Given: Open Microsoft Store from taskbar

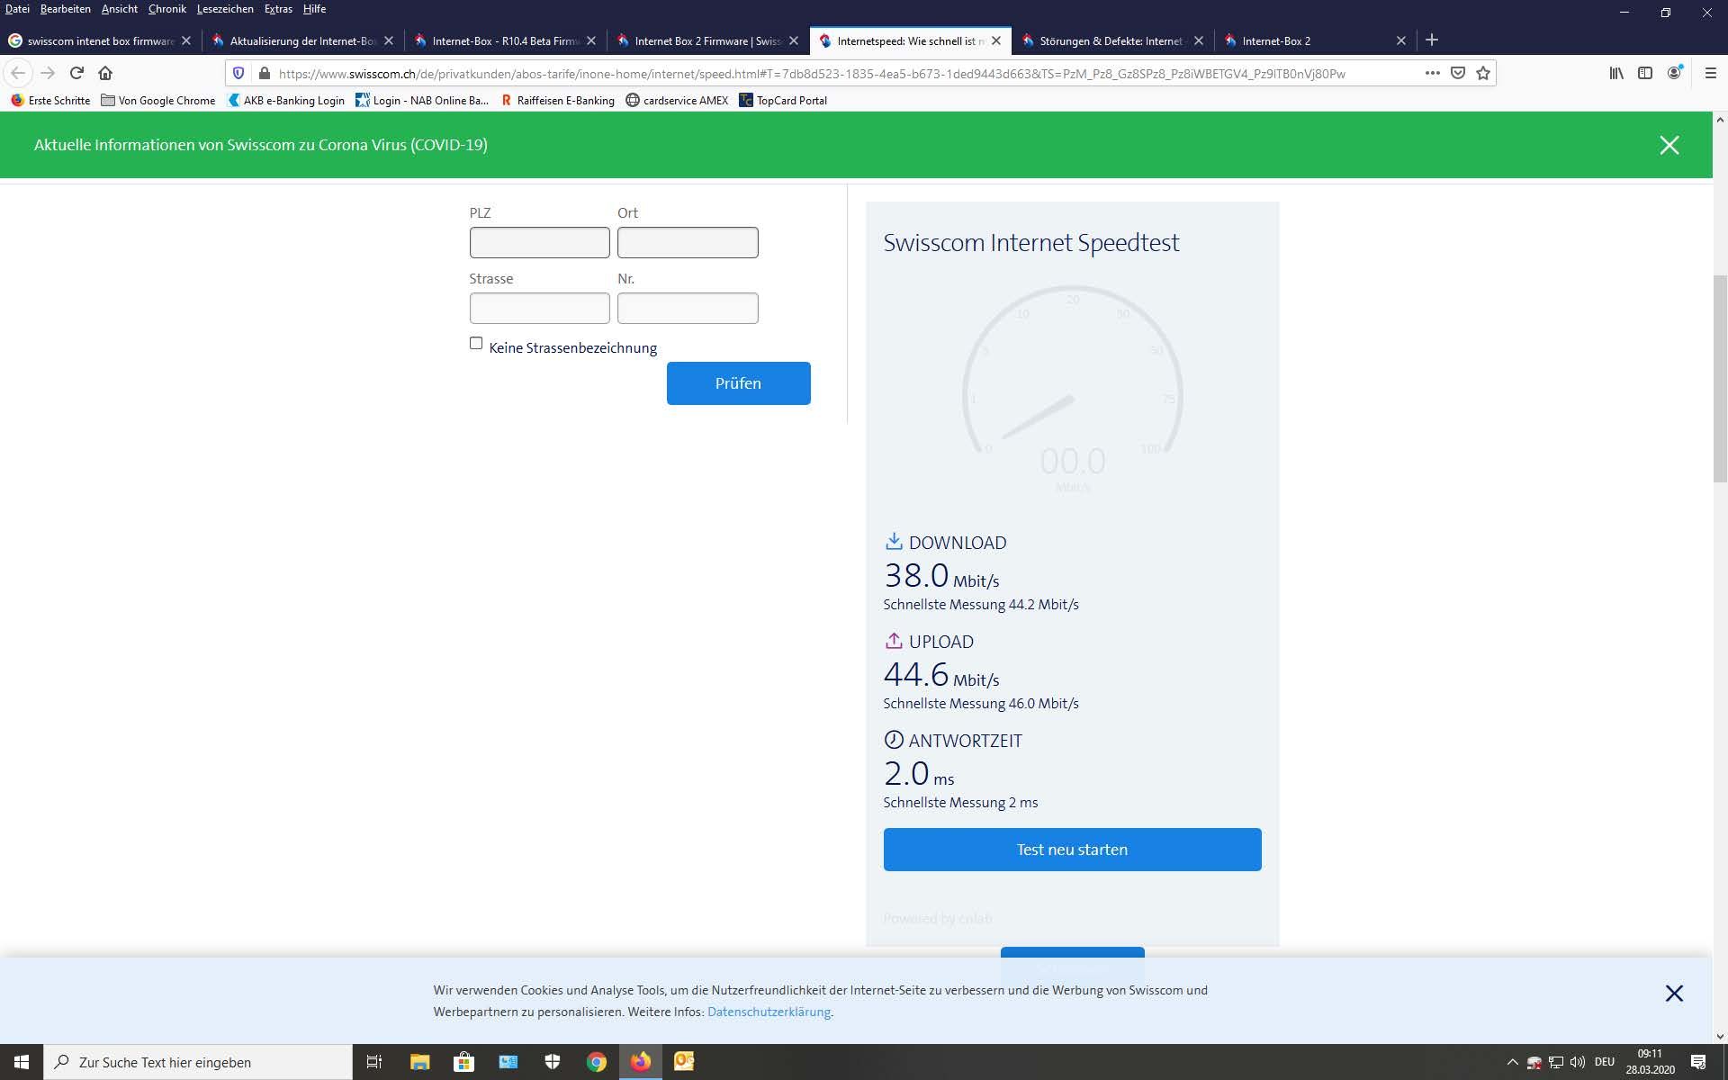Looking at the screenshot, I should 463,1062.
